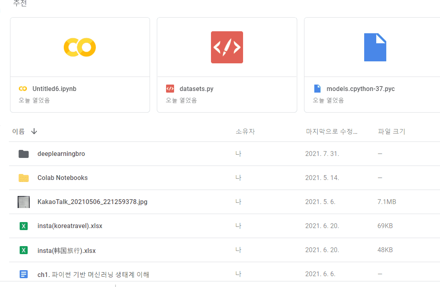Click the 2021. 5. 6. date of the KakaoTalk image
Screen dimensions: 440x287
pyautogui.click(x=320, y=202)
